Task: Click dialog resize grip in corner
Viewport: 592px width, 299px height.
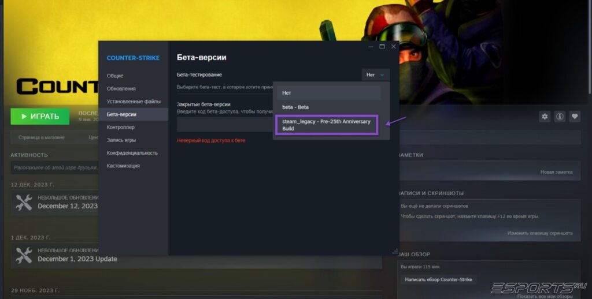Action: (x=395, y=252)
